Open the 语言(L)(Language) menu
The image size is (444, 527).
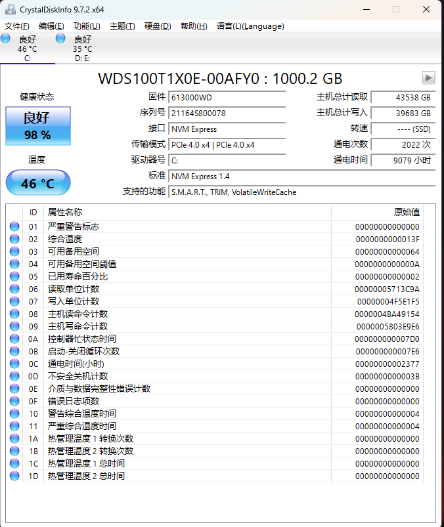(x=250, y=26)
